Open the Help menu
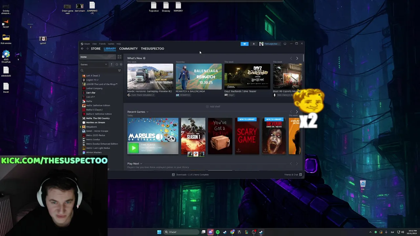The width and height of the screenshot is (420, 236). [x=119, y=44]
